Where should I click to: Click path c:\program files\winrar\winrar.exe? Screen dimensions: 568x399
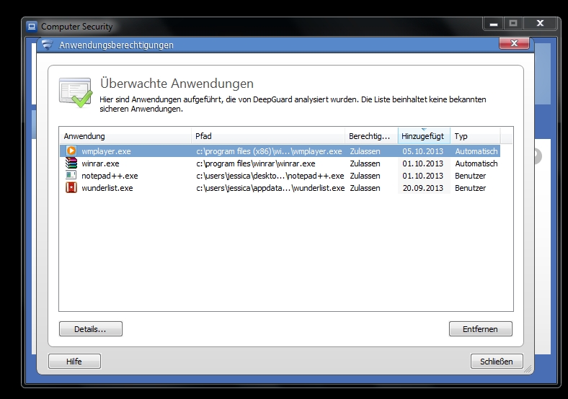click(x=256, y=163)
